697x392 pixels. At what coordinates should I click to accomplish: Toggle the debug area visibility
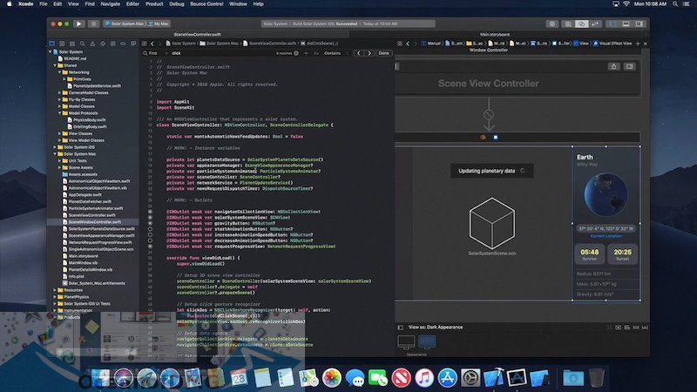tap(626, 24)
